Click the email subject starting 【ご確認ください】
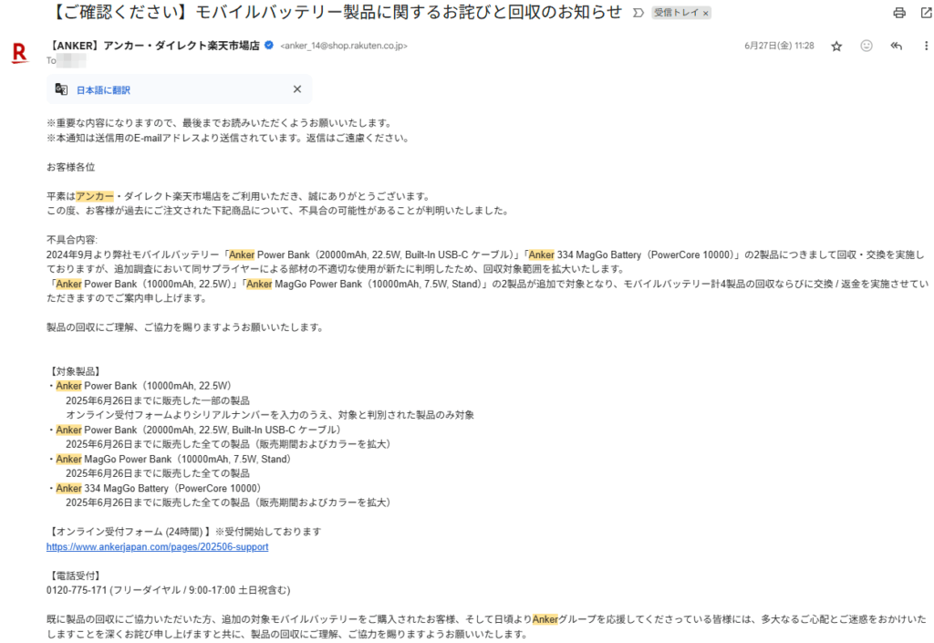 coord(336,13)
